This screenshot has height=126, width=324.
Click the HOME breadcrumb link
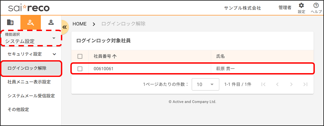point(80,24)
